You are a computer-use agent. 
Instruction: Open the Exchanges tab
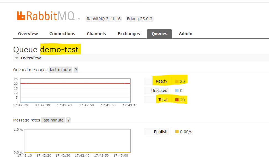coord(129,34)
